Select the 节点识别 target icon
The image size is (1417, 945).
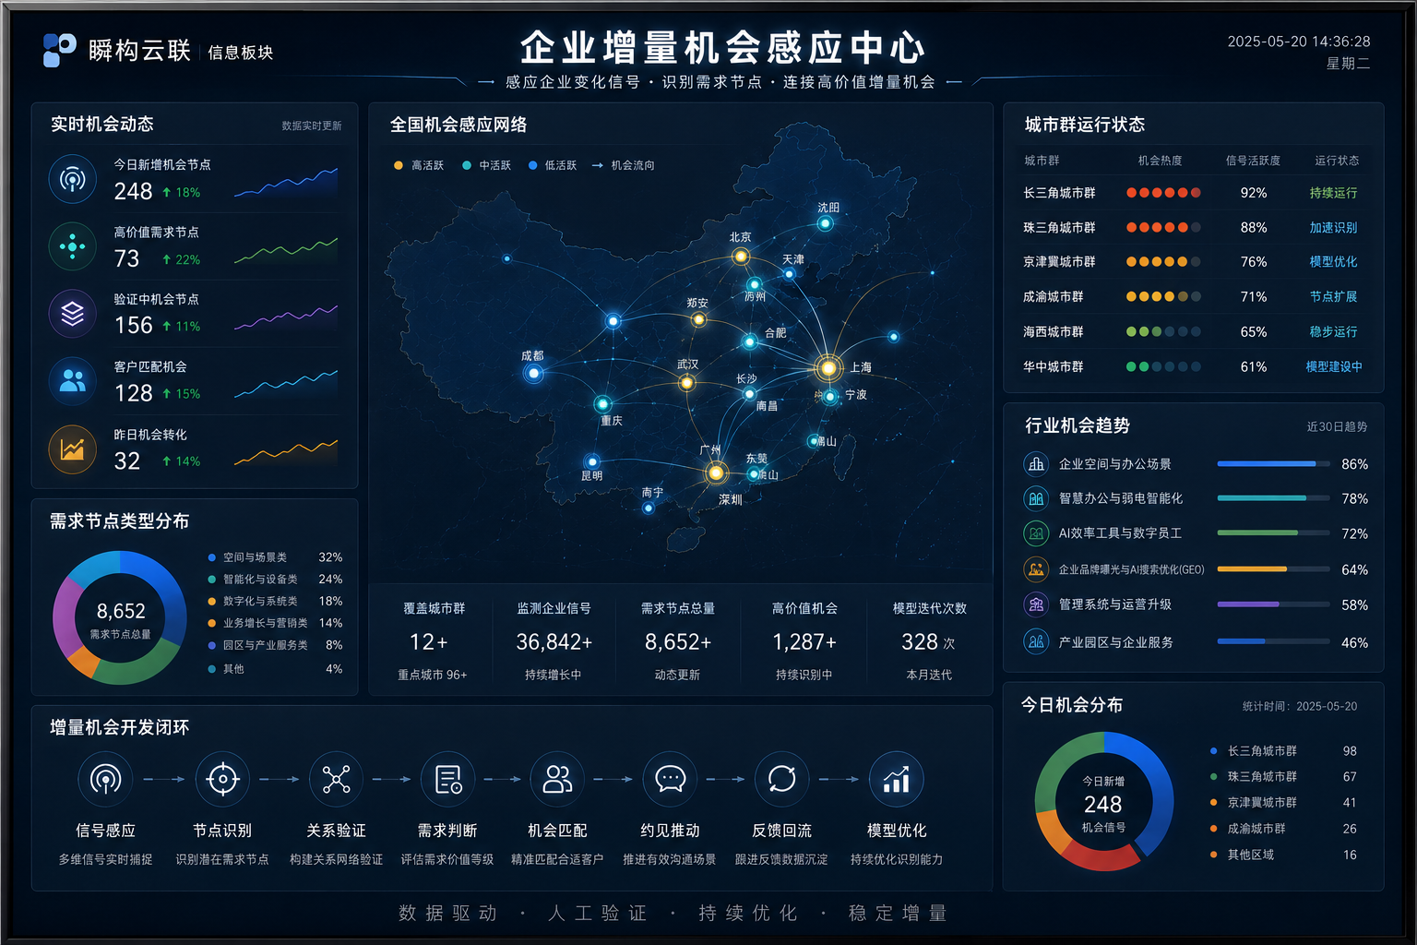(x=222, y=780)
